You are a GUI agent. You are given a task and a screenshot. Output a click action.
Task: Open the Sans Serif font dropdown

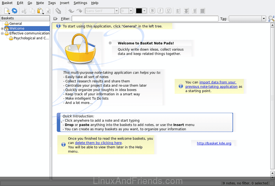pos(117,11)
